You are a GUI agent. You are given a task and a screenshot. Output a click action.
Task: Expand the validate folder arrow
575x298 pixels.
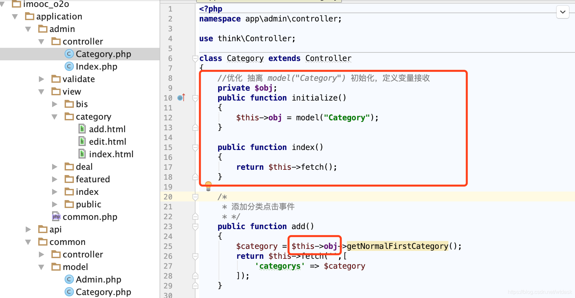[x=41, y=79]
